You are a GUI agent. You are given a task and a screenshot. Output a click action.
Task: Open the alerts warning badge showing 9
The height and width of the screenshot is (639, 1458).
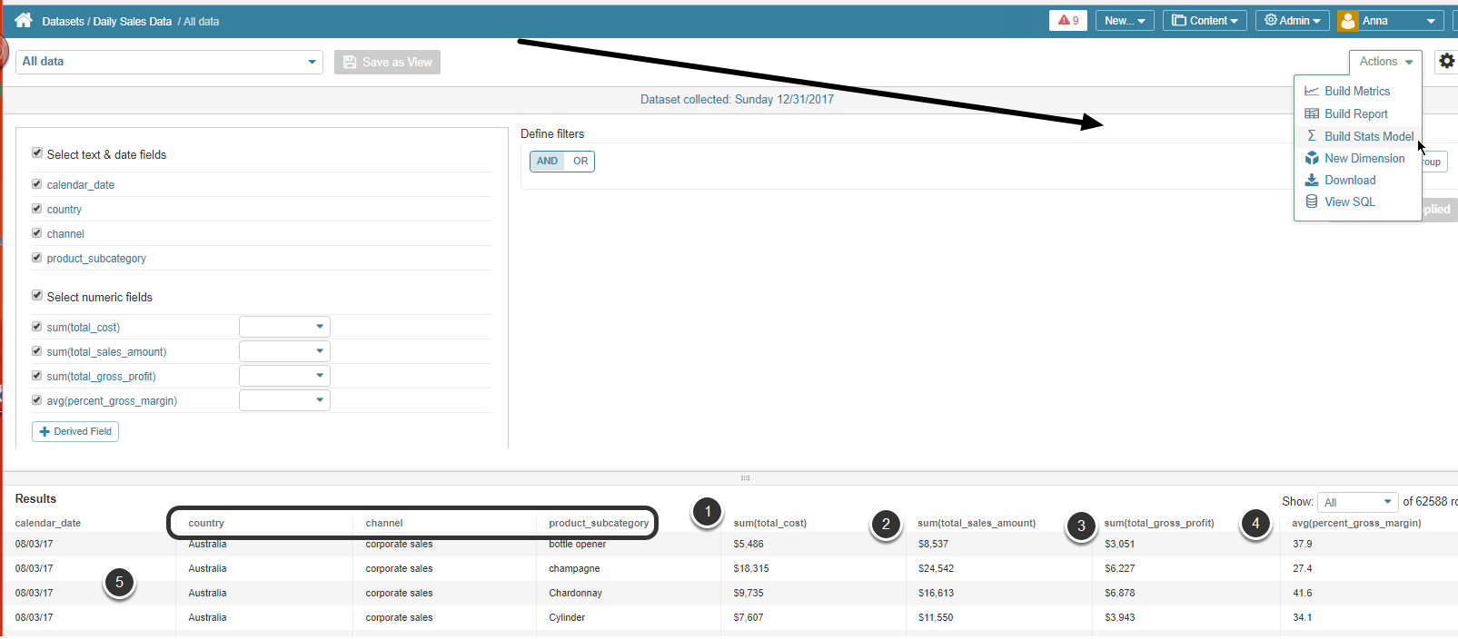pyautogui.click(x=1068, y=20)
